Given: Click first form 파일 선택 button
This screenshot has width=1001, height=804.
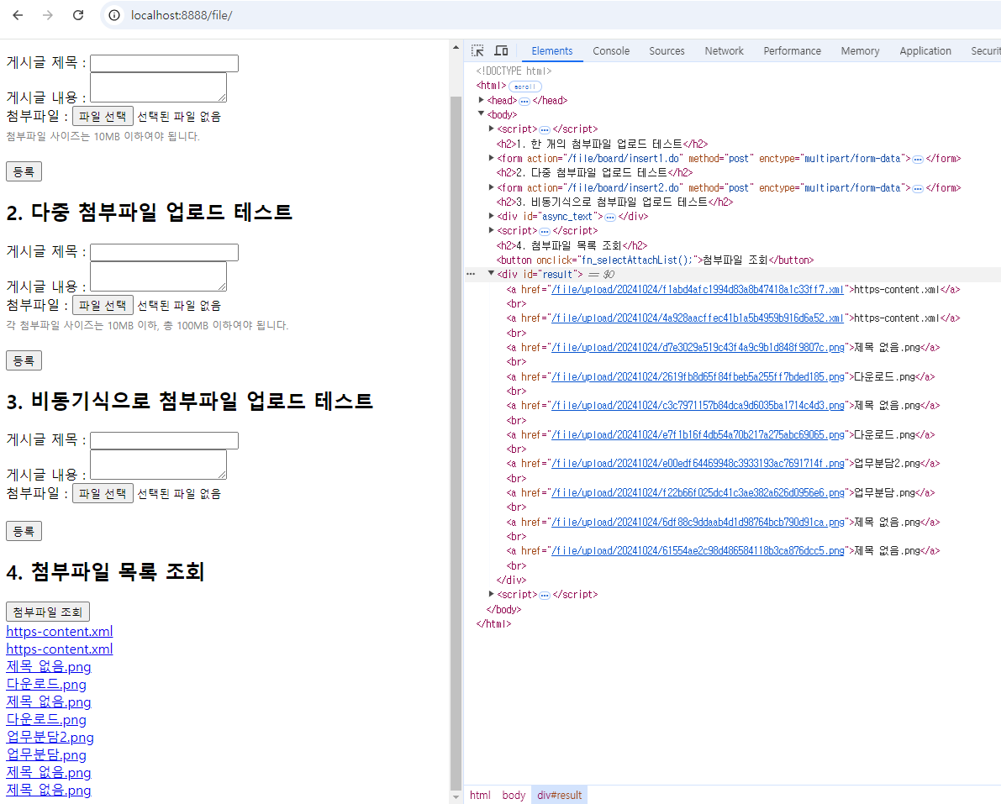Looking at the screenshot, I should 103,116.
